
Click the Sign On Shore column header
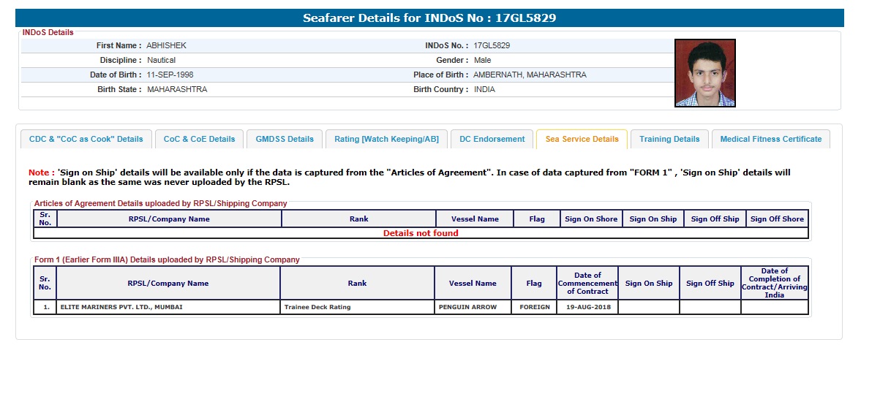(x=591, y=219)
